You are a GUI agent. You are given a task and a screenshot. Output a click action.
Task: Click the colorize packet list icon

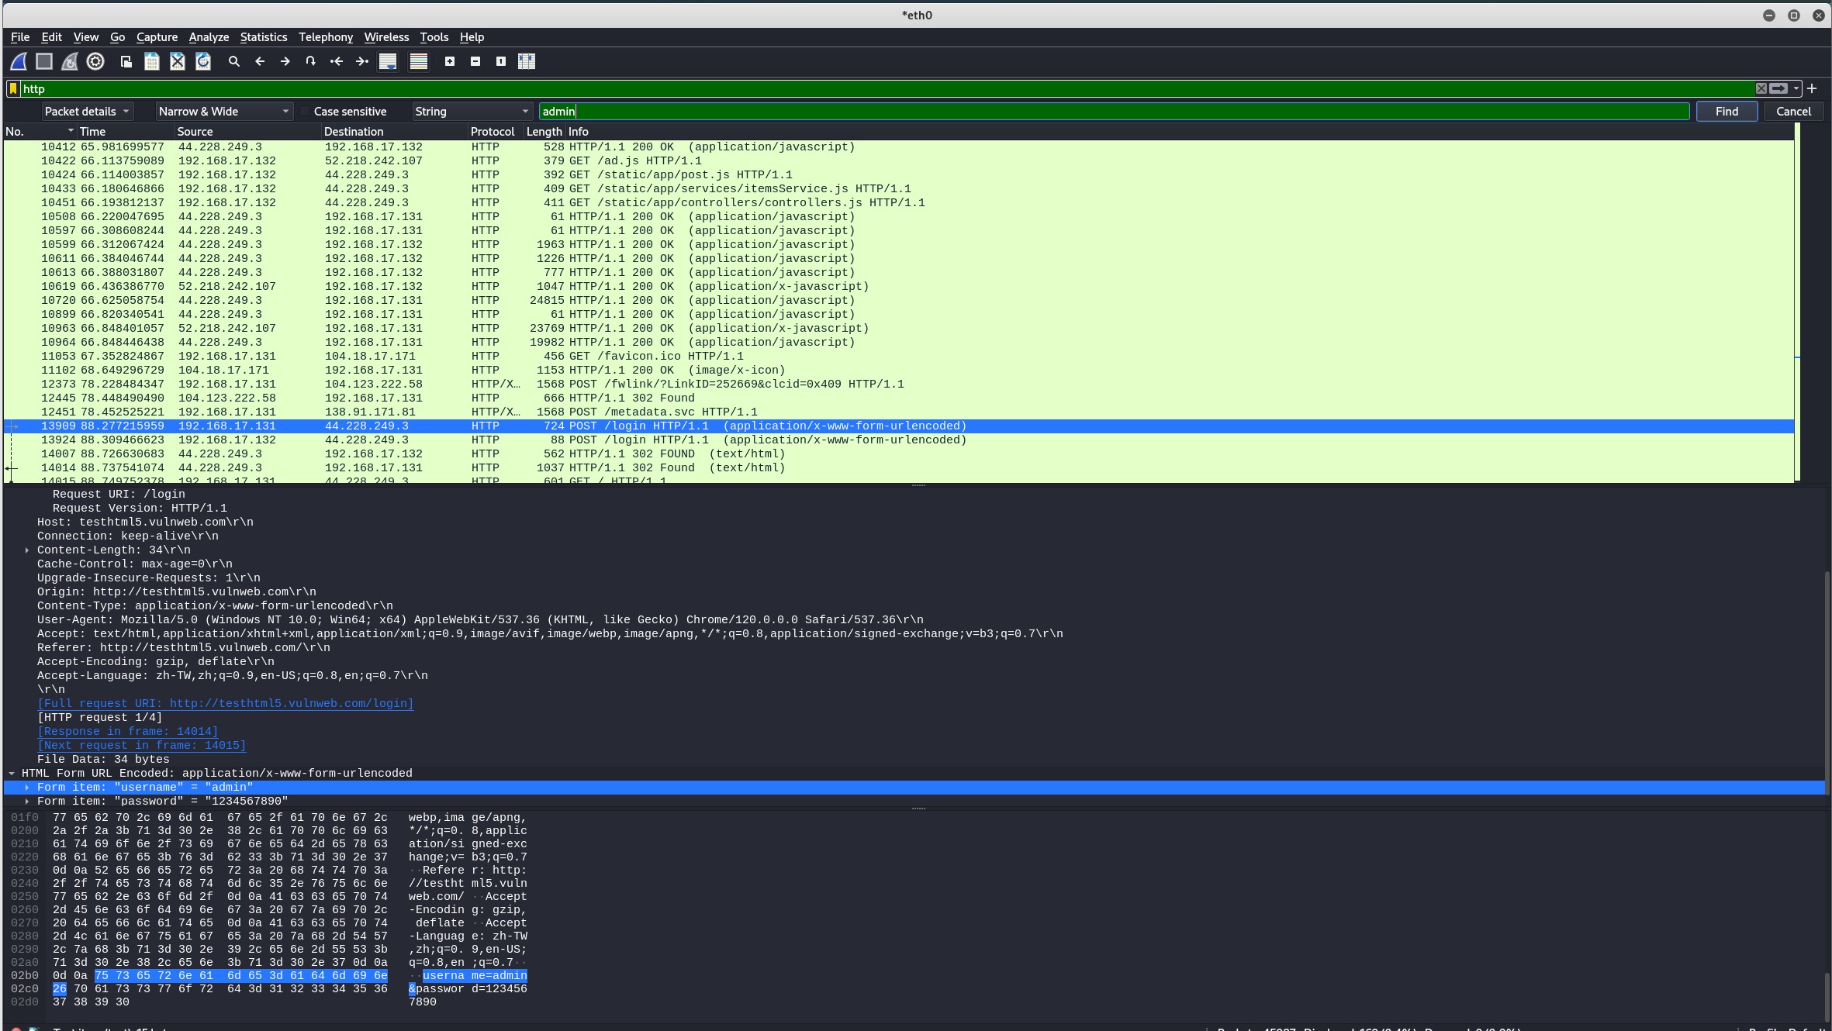(x=419, y=61)
